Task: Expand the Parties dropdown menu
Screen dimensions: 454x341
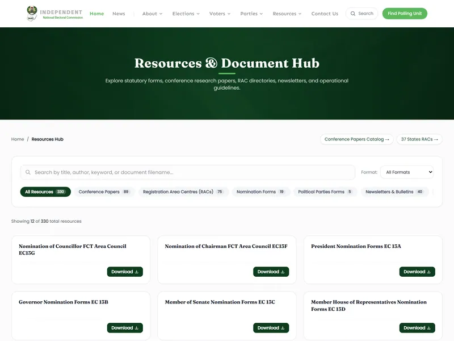Action: (251, 14)
